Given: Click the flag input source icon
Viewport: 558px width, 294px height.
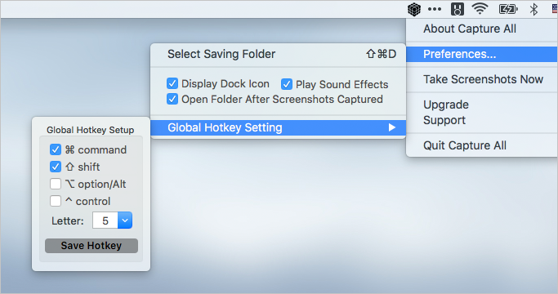Looking at the screenshot, I should 555,9.
